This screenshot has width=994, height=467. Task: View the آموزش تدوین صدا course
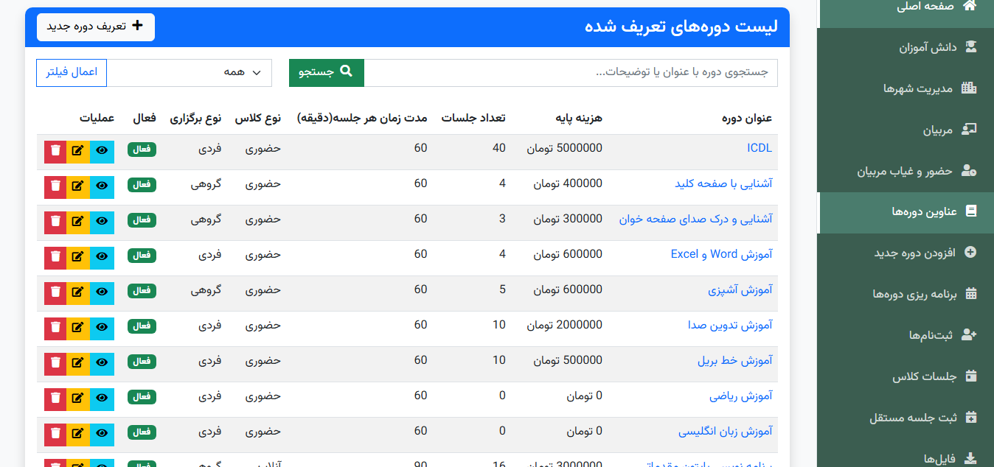coord(102,329)
